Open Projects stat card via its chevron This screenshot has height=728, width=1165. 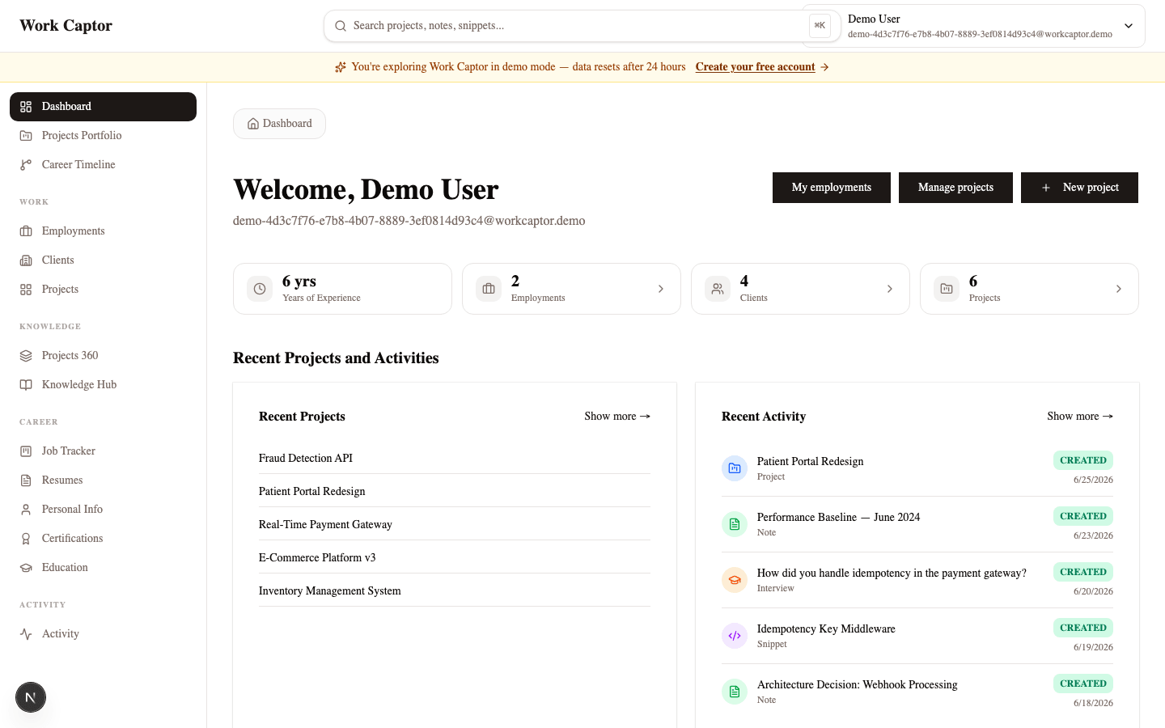tap(1119, 289)
